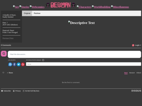
Task: Click the '29.07.2021 (Redraw)' date text
Action: coord(10,25)
